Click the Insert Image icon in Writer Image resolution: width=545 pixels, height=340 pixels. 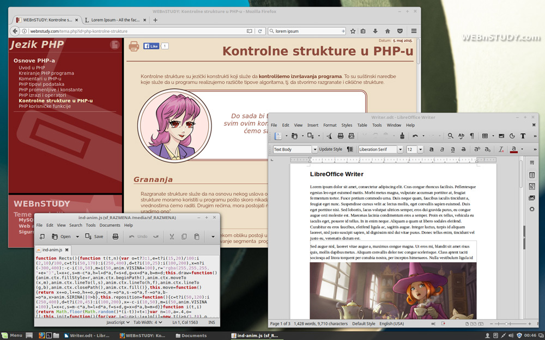501,136
